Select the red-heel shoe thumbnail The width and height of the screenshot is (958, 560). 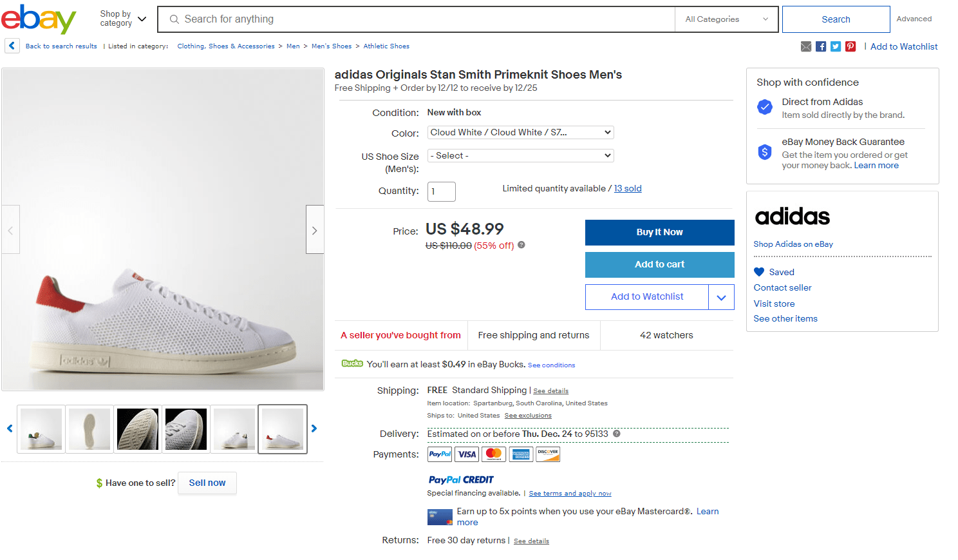(282, 429)
